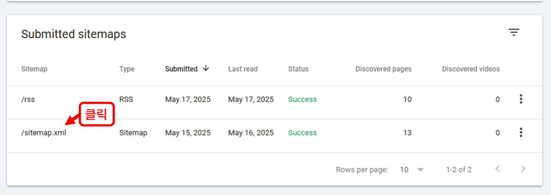Sort by the Sitemap column header
The height and width of the screenshot is (195, 551).
tap(34, 69)
